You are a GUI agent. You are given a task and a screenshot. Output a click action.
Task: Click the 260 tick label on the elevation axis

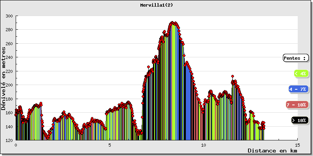(9, 44)
